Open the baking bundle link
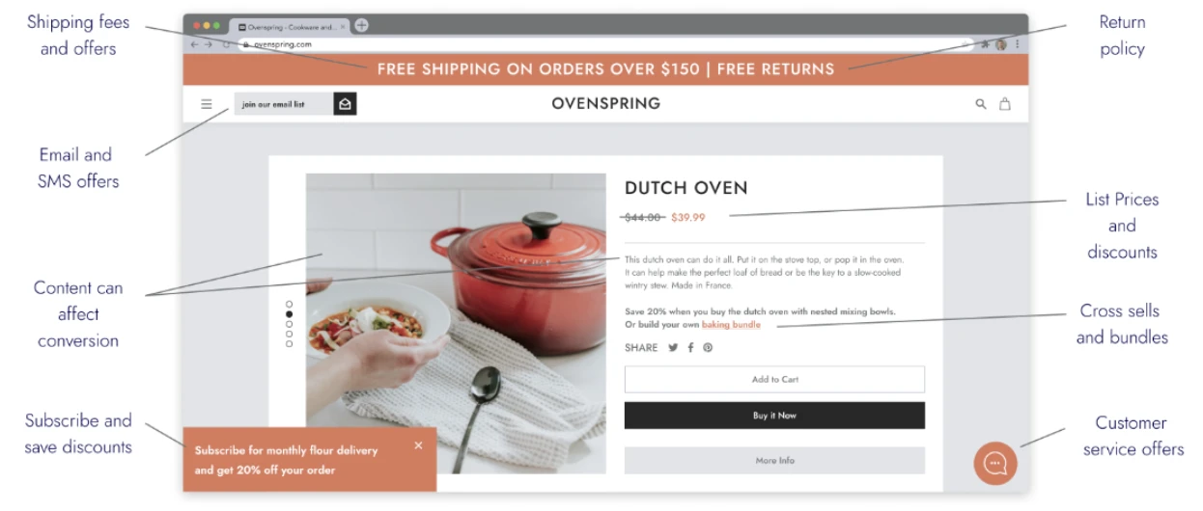Viewport: 1203px width, 511px height. click(731, 325)
